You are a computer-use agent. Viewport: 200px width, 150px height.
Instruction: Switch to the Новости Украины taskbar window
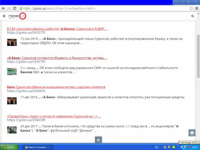pyautogui.click(x=38, y=147)
